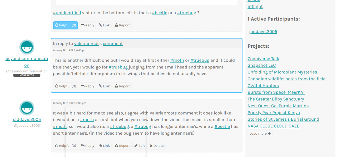This screenshot has width=337, height=157.
Task: Toggle the highlighted Helpful (0) button on the top comment
Action: (x=66, y=25)
